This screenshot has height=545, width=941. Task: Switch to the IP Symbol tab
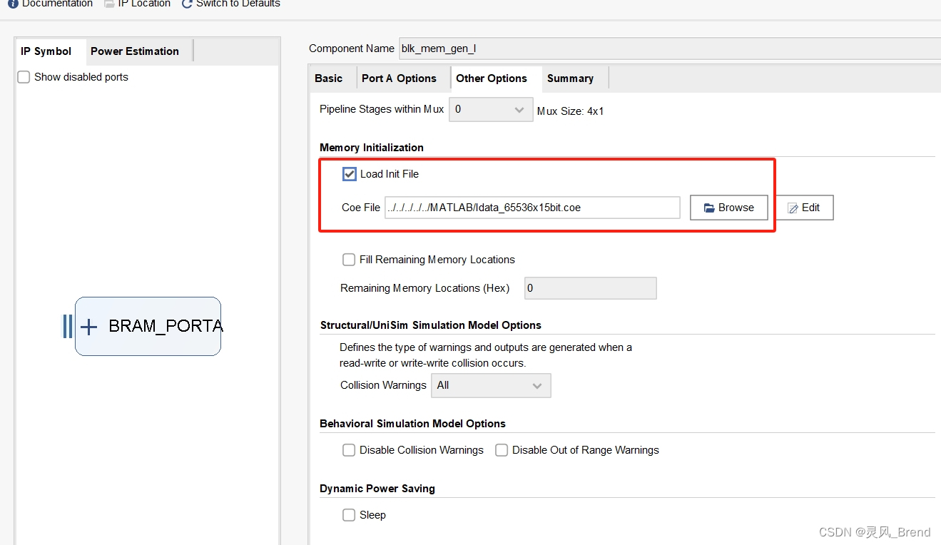coord(46,51)
